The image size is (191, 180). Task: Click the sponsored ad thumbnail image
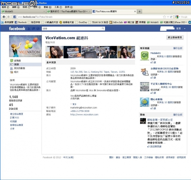coord(143,121)
